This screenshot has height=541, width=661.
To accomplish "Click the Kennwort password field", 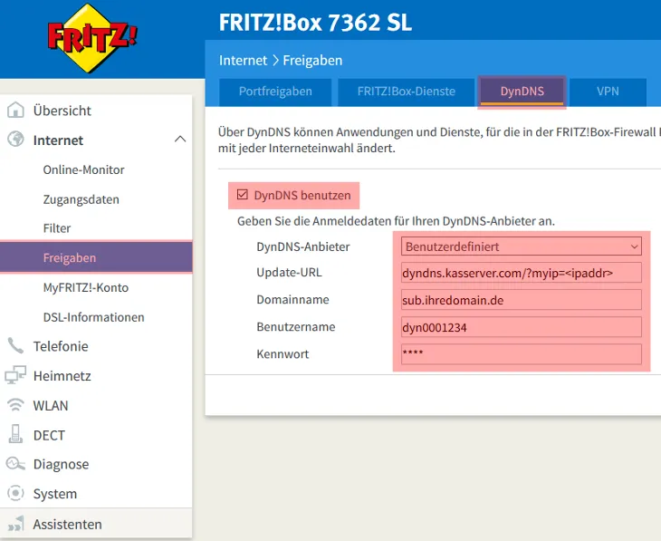I will coord(521,354).
